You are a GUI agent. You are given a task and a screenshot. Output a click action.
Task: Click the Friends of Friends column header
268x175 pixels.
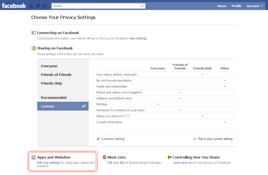coord(180,66)
